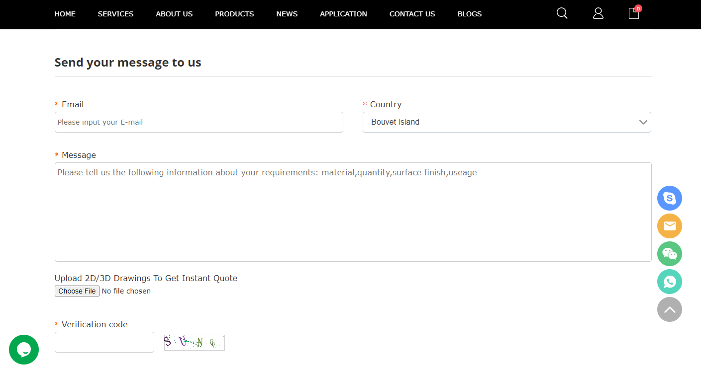Open the SERVICES menu
This screenshot has height=367, width=701.
click(115, 14)
